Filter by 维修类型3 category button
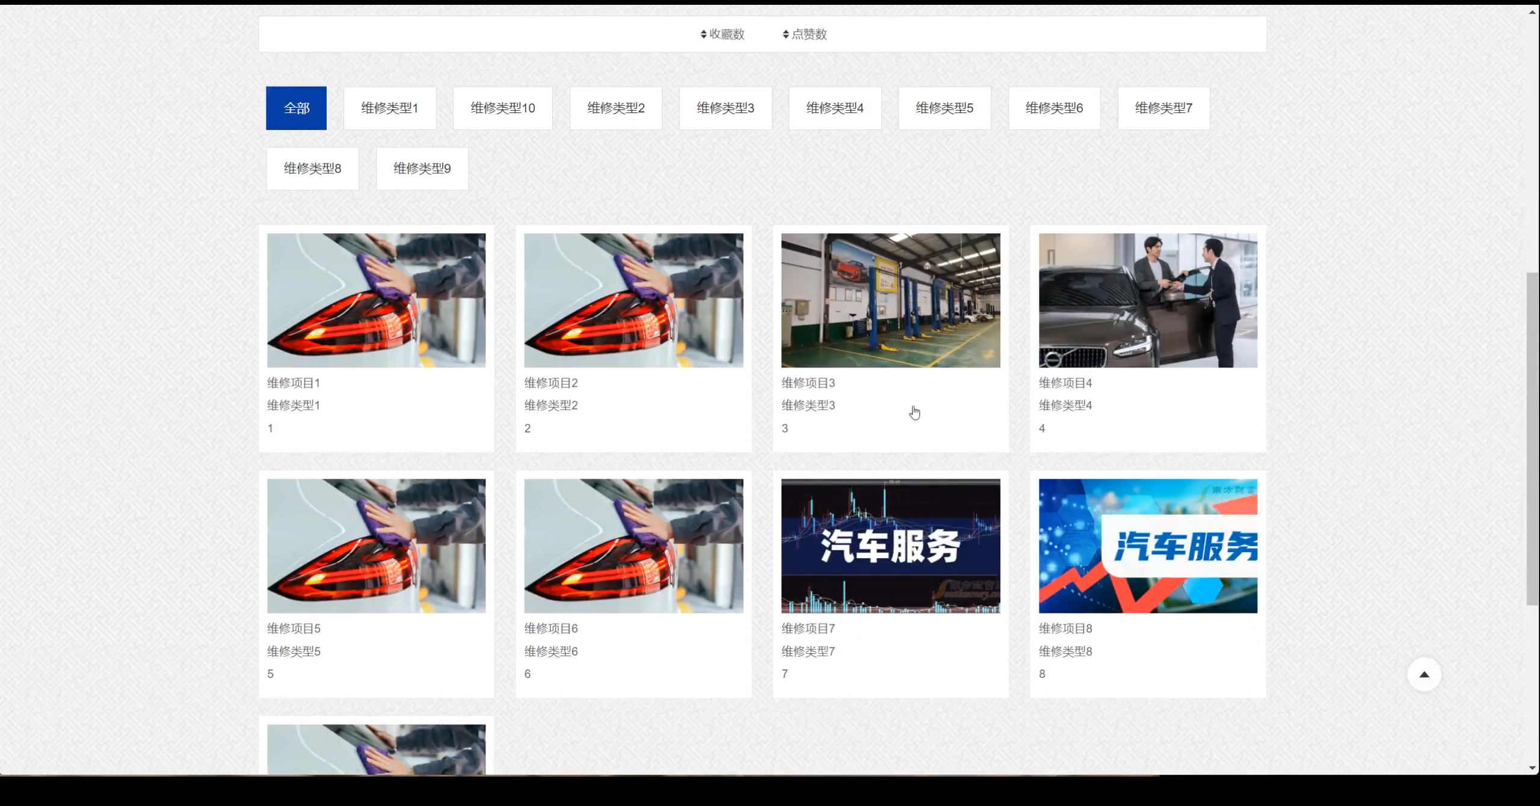This screenshot has width=1540, height=806. click(x=725, y=108)
